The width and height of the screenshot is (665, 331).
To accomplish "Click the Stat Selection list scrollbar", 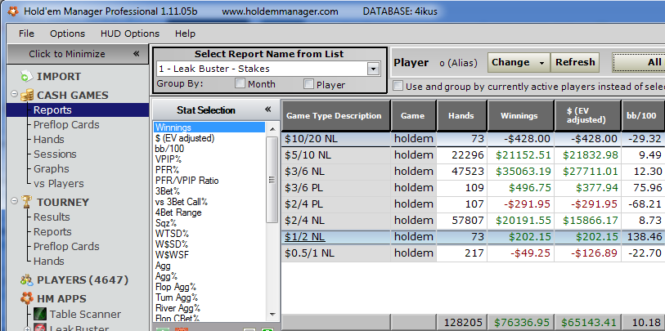I will 272,180.
